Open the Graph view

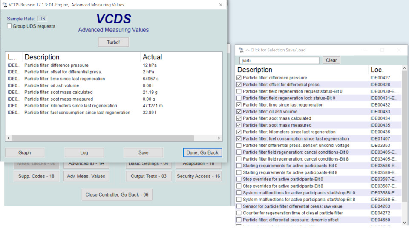[25, 152]
